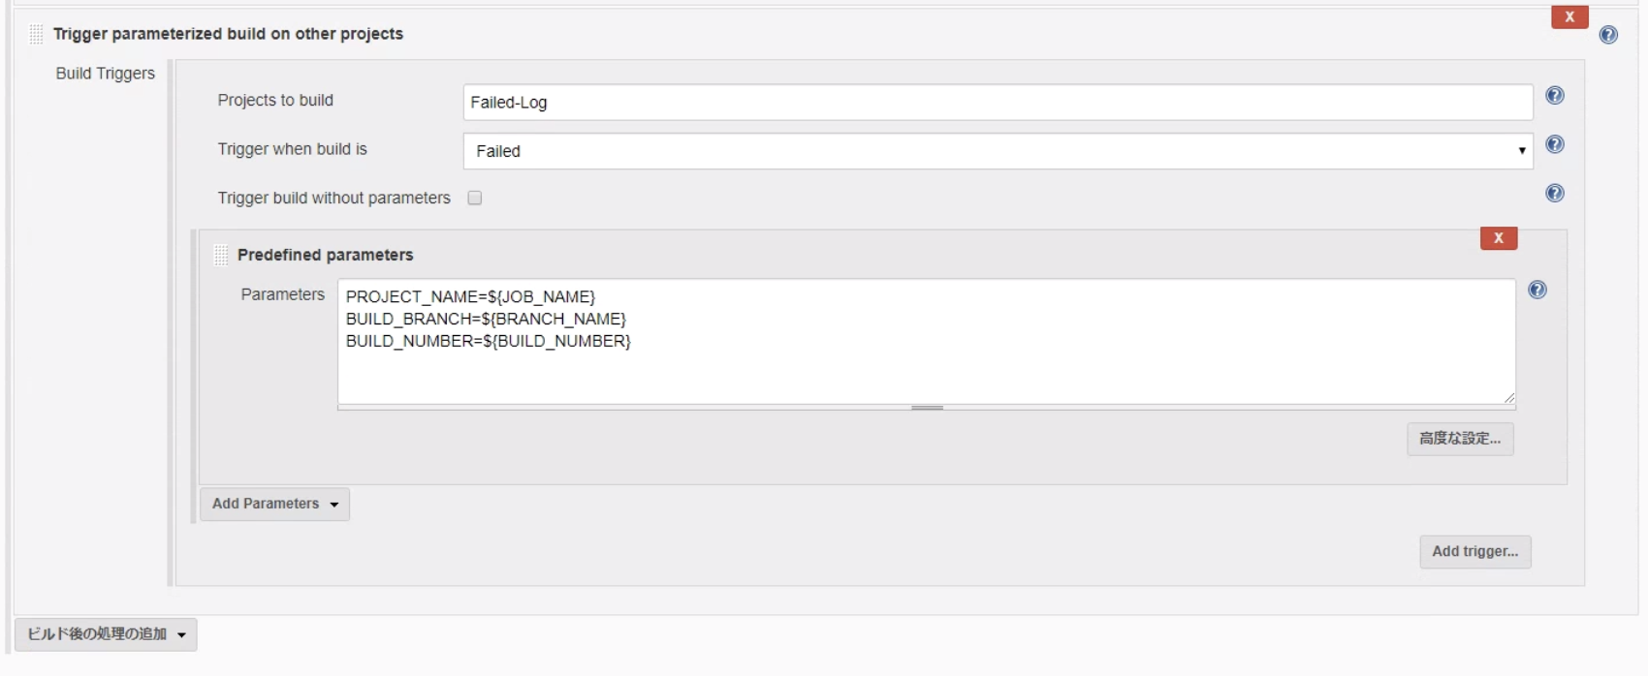
Task: Grab the Predefined parameters drag handle
Action: (221, 255)
